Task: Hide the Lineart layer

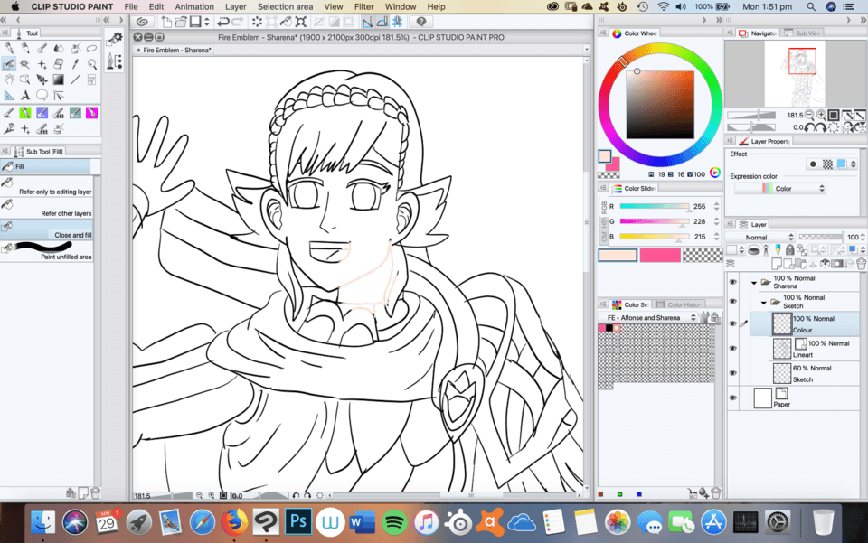Action: [733, 349]
